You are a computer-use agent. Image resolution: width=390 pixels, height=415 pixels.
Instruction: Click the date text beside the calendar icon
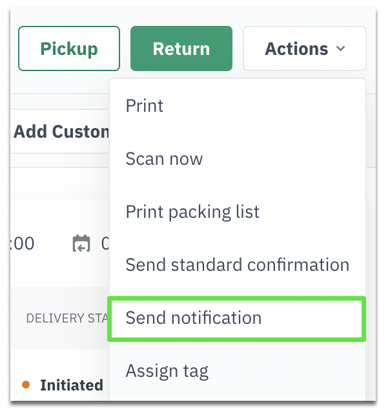105,244
